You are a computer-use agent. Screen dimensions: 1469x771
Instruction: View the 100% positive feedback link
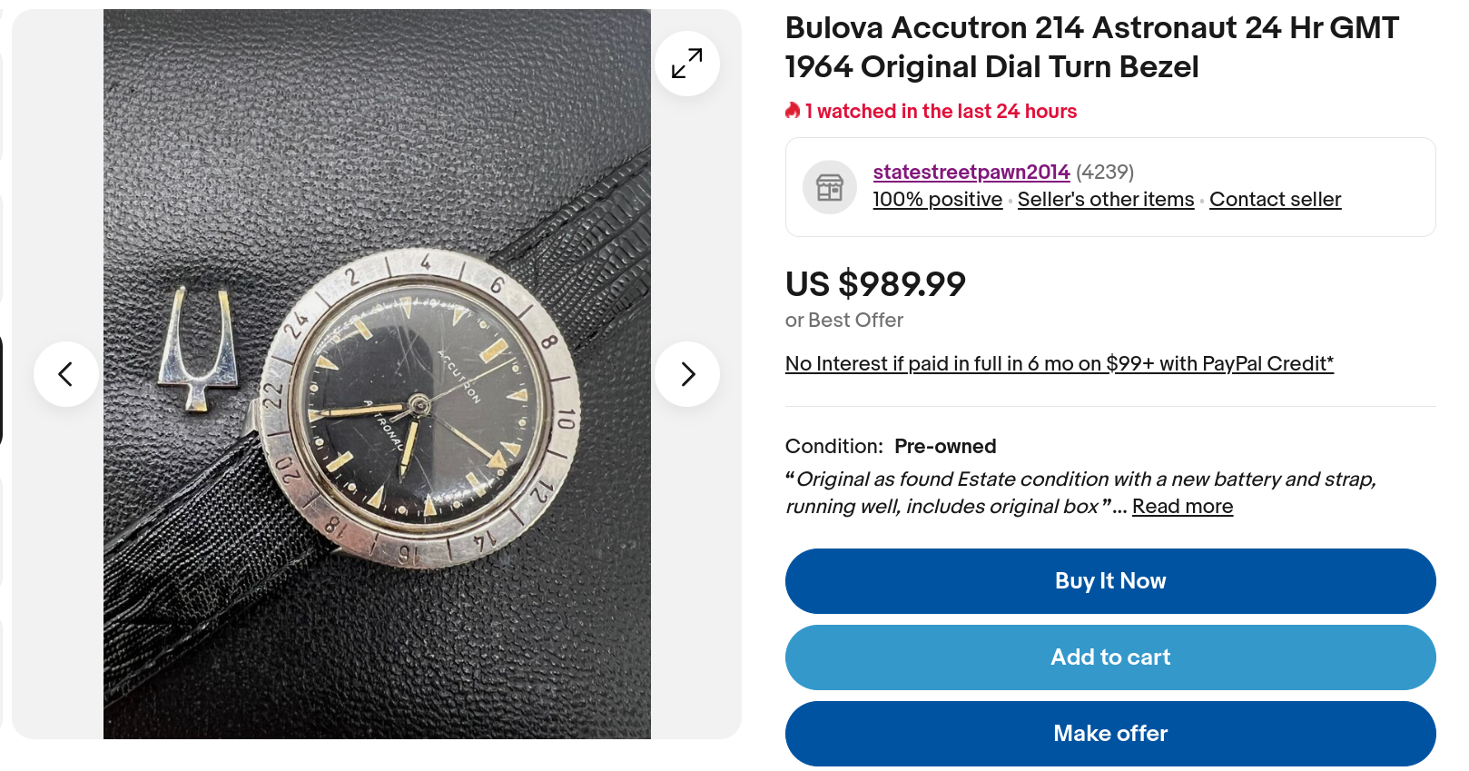click(937, 200)
